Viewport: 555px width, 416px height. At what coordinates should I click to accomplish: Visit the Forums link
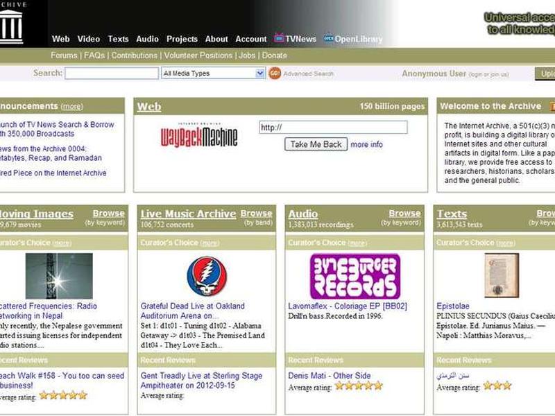(x=64, y=55)
